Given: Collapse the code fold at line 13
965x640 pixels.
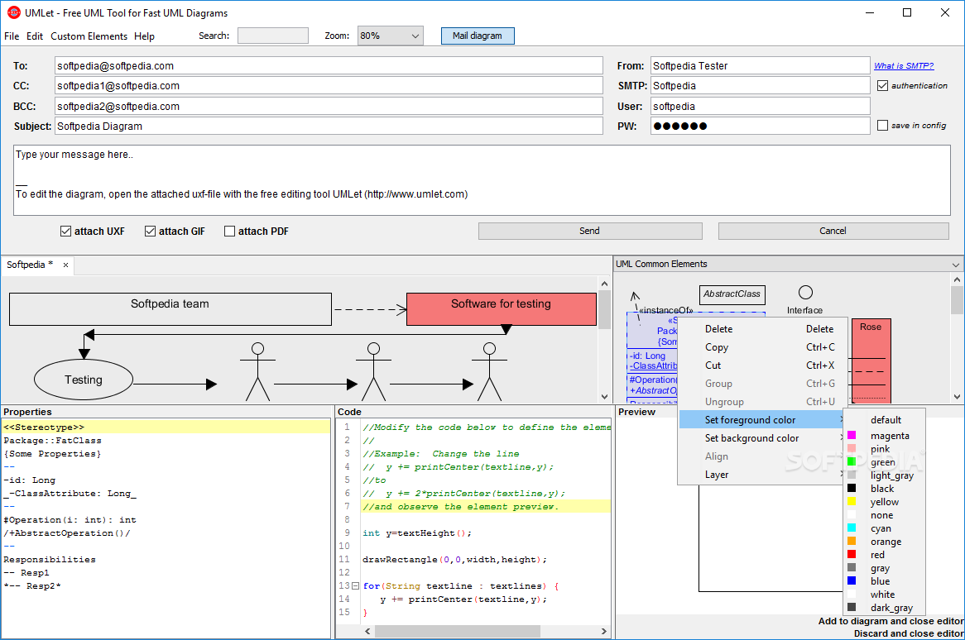Looking at the screenshot, I should (355, 586).
